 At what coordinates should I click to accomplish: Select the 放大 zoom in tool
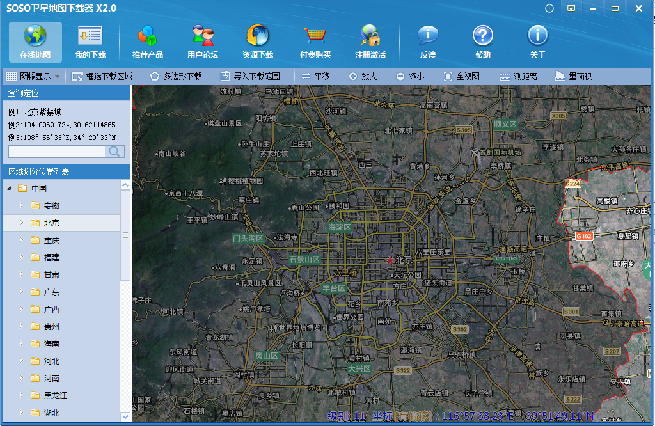pos(363,76)
